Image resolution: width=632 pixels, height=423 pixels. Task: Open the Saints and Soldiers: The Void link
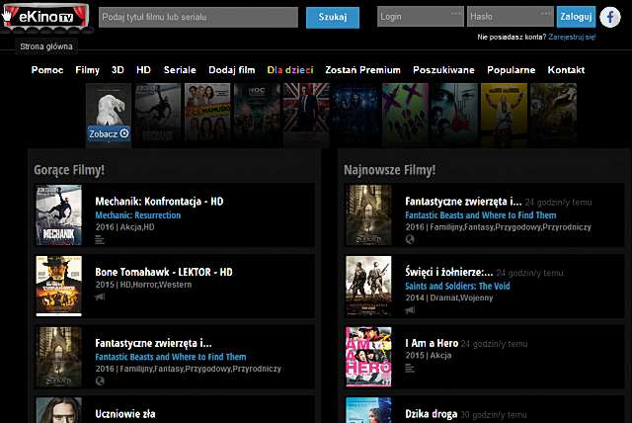point(457,286)
